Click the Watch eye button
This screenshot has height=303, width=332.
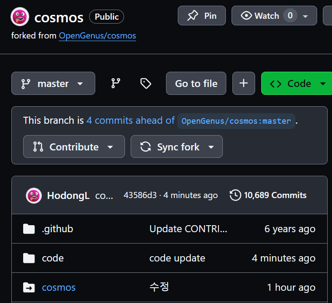(260, 16)
